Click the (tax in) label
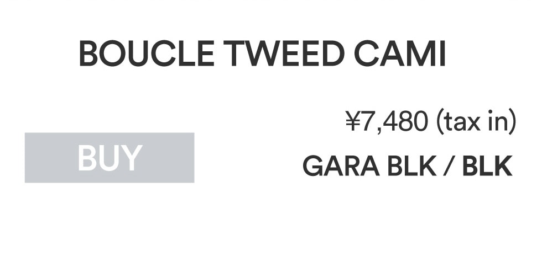Image resolution: width=542 pixels, height=262 pixels. click(x=476, y=122)
